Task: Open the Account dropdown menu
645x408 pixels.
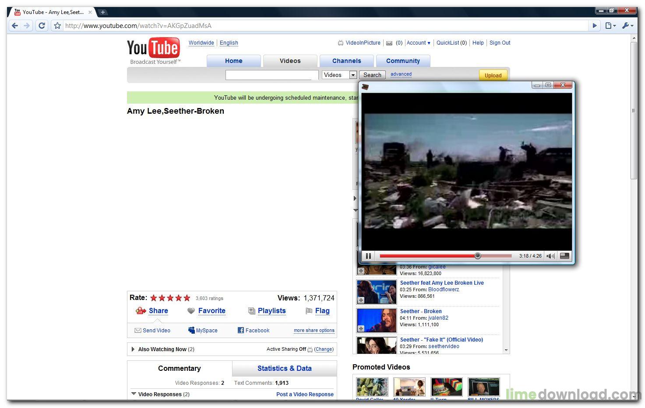Action: pyautogui.click(x=418, y=43)
